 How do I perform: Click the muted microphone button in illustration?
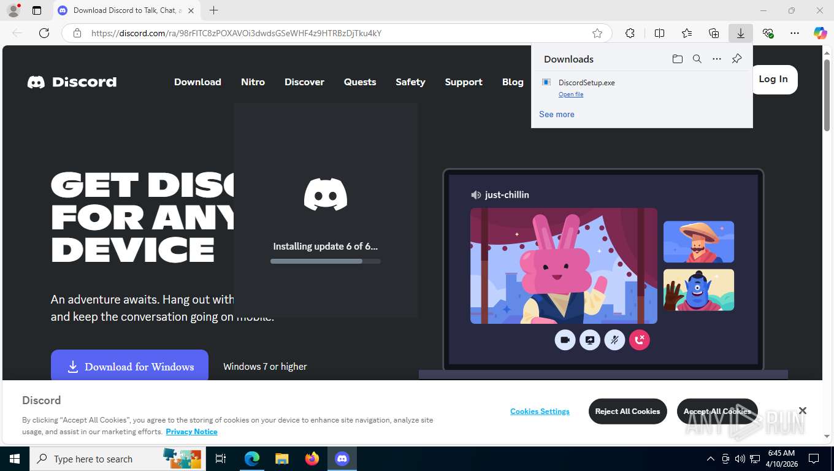tap(614, 340)
